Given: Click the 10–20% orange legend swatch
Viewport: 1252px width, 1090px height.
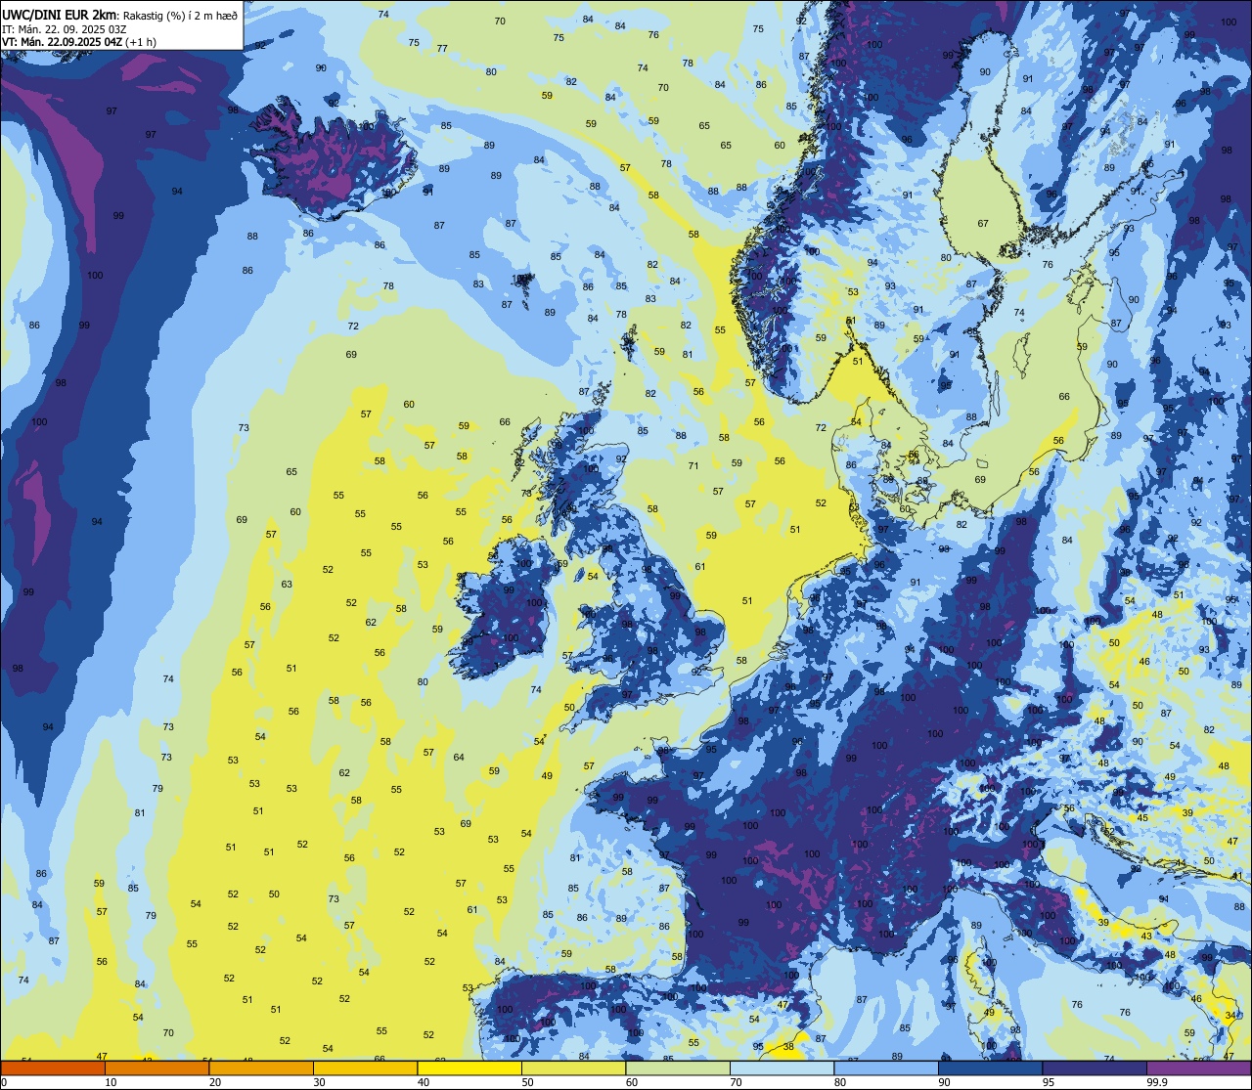Looking at the screenshot, I should click(x=156, y=1068).
